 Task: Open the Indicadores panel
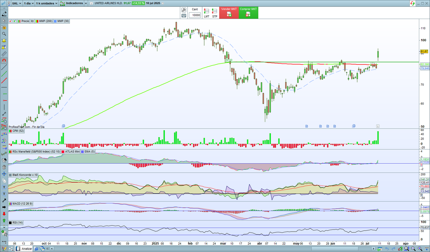tap(71, 3)
